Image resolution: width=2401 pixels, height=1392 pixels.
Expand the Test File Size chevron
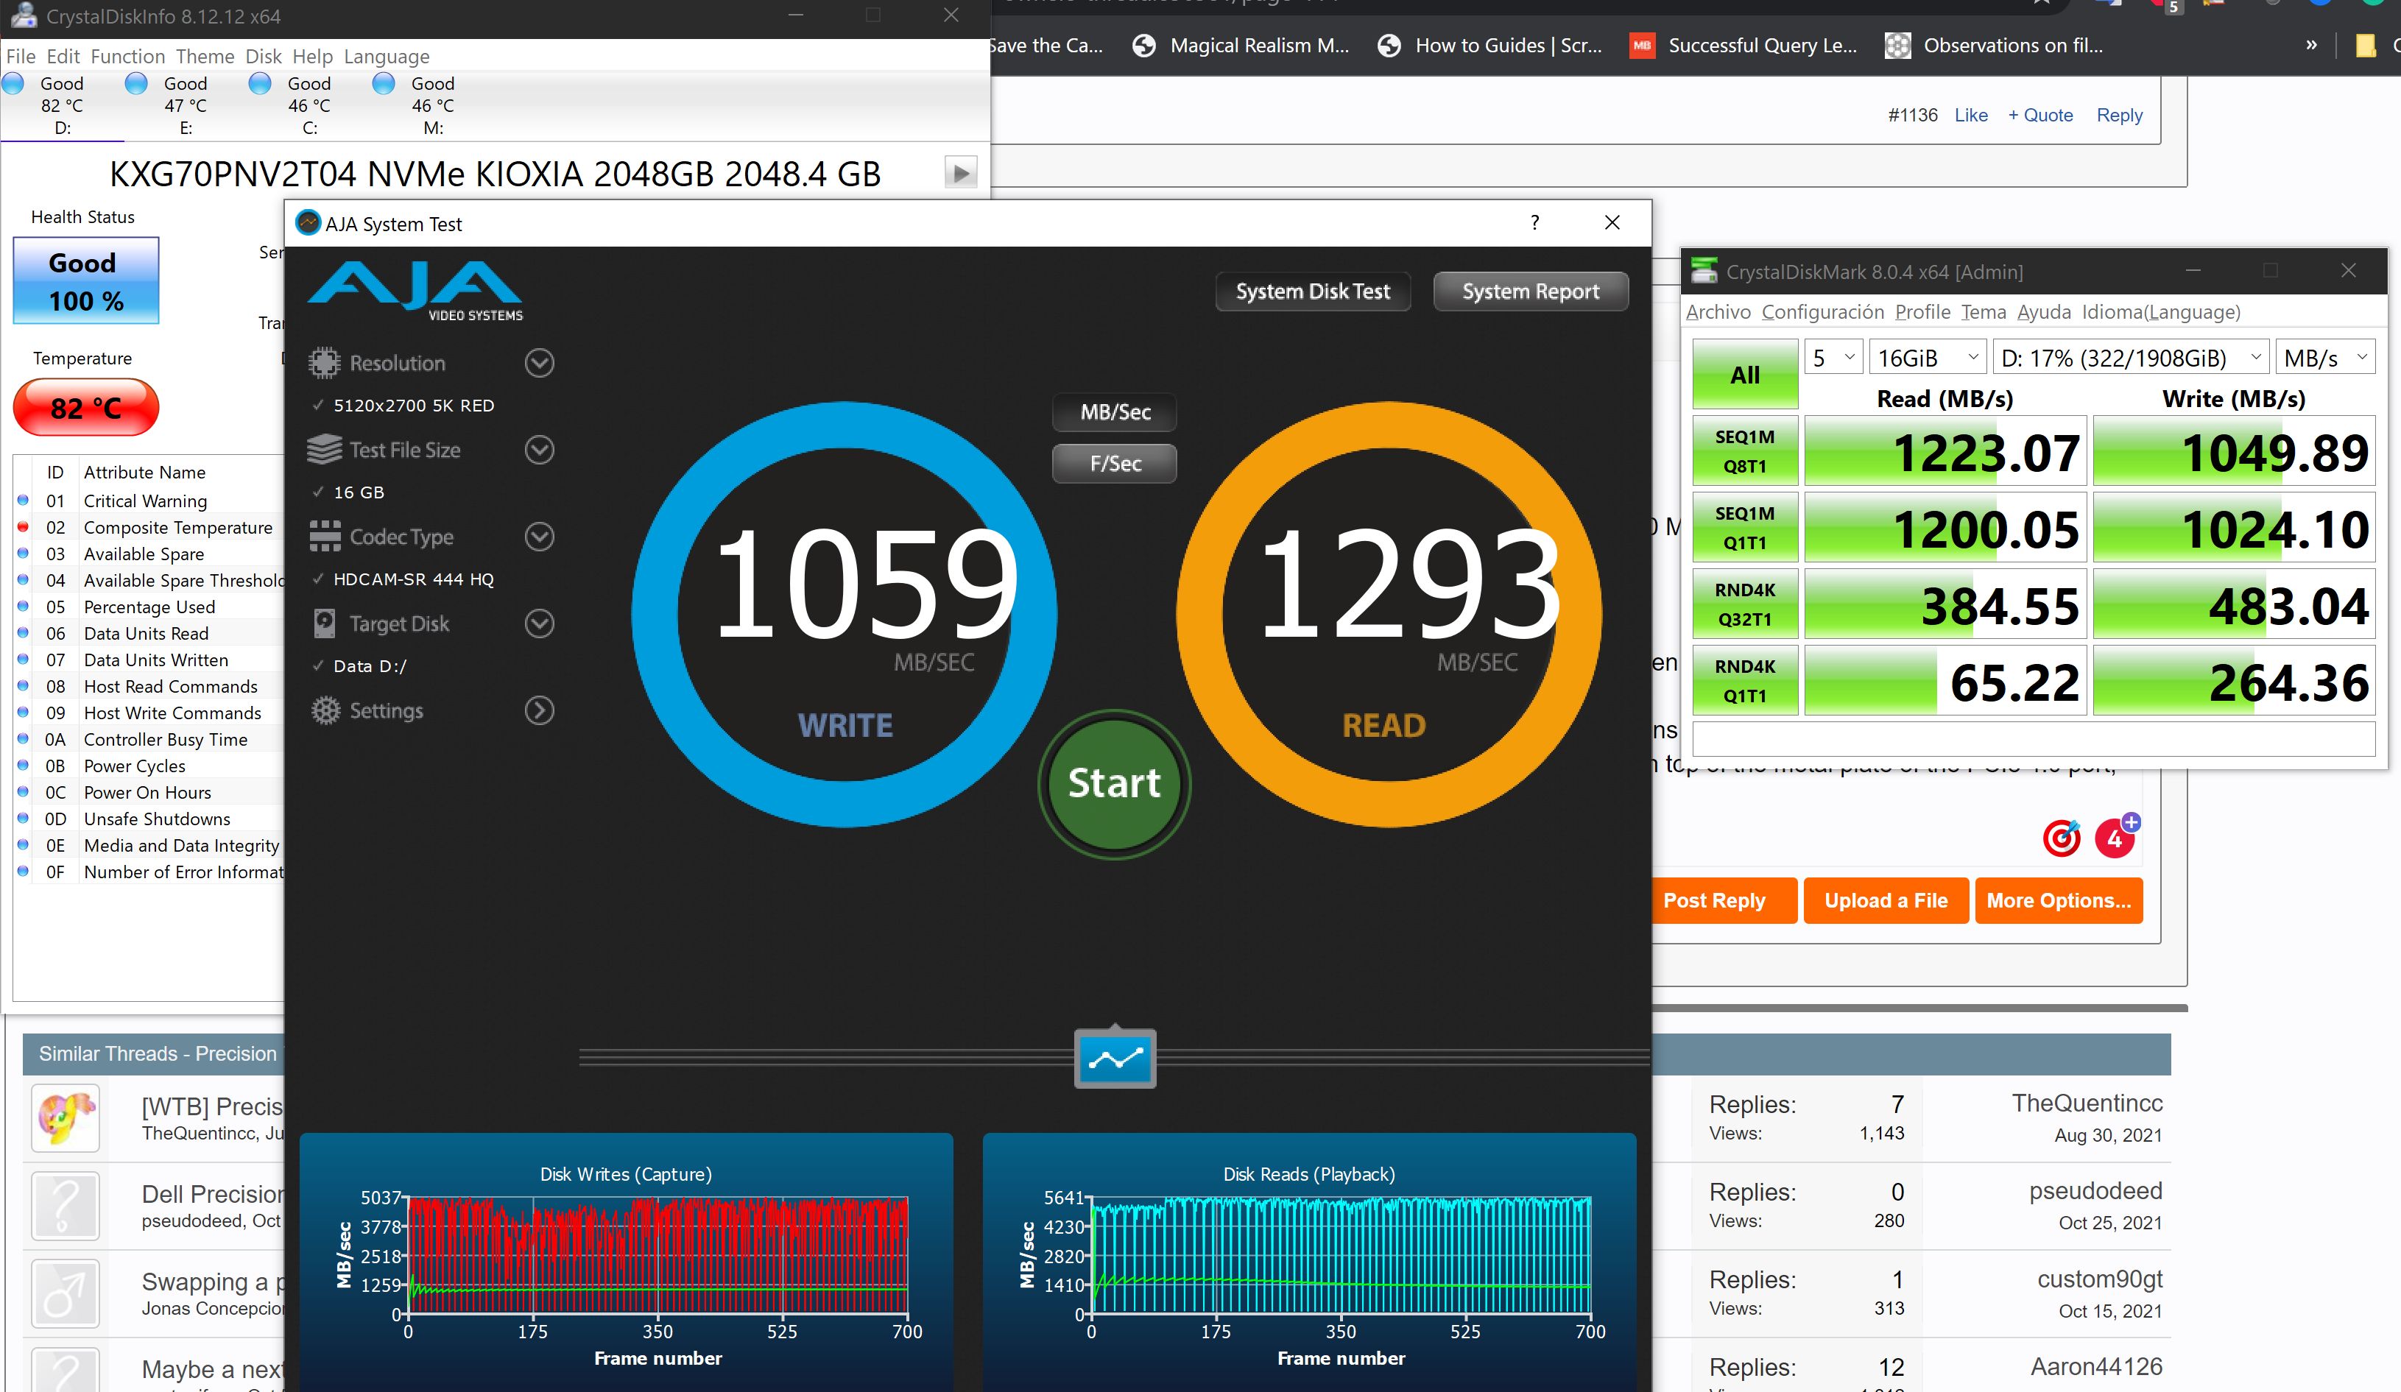539,450
